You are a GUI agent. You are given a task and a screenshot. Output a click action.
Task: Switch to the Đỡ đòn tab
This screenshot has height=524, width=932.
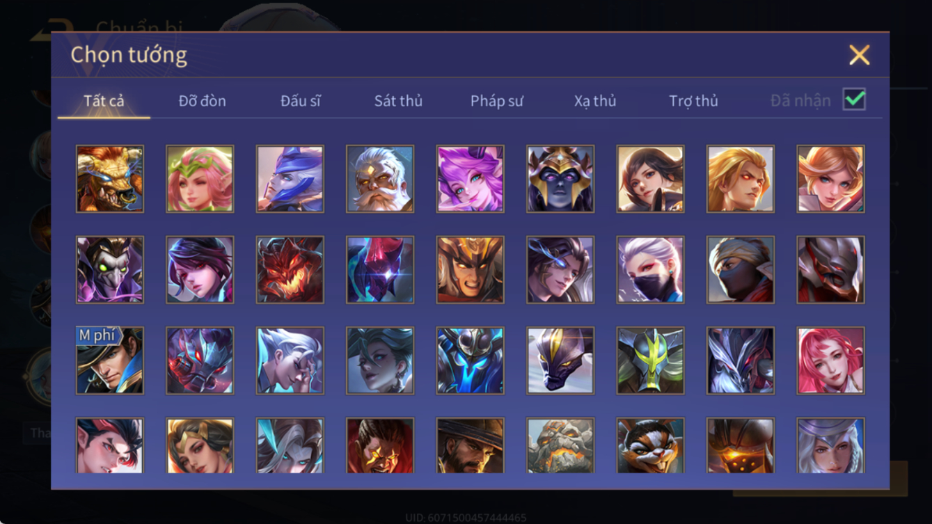[203, 101]
